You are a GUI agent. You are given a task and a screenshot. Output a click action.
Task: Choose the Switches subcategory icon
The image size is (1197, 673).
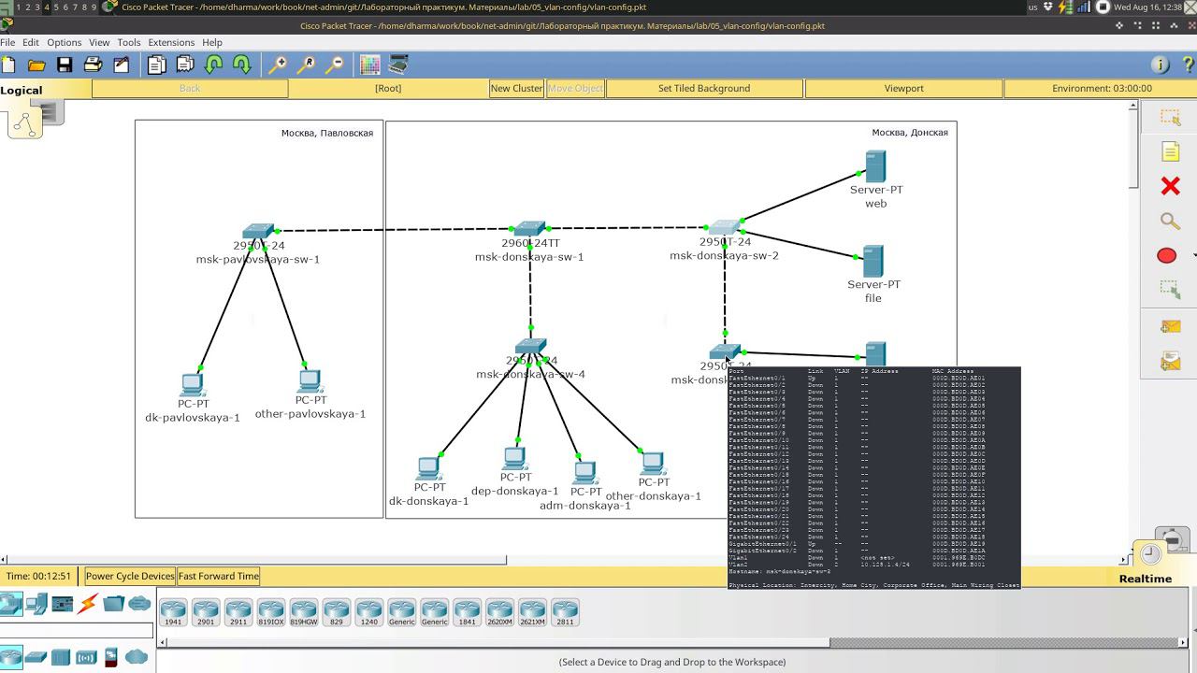[36, 657]
